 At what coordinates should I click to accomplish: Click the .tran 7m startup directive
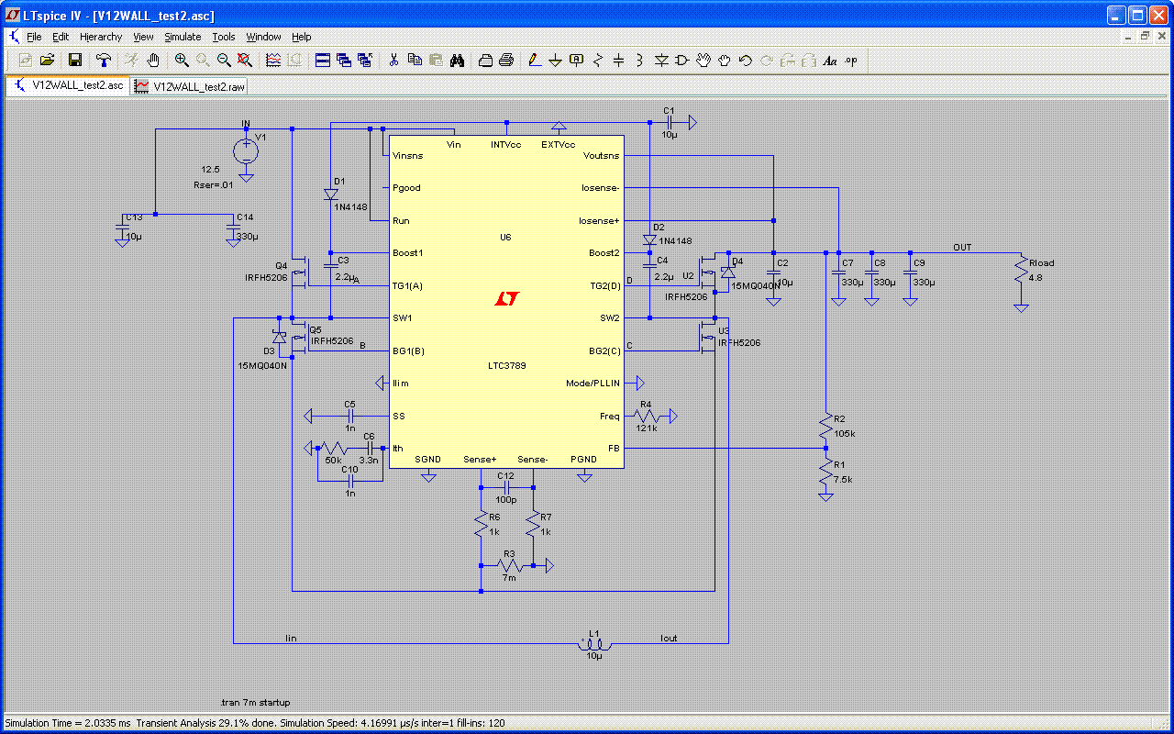[256, 702]
